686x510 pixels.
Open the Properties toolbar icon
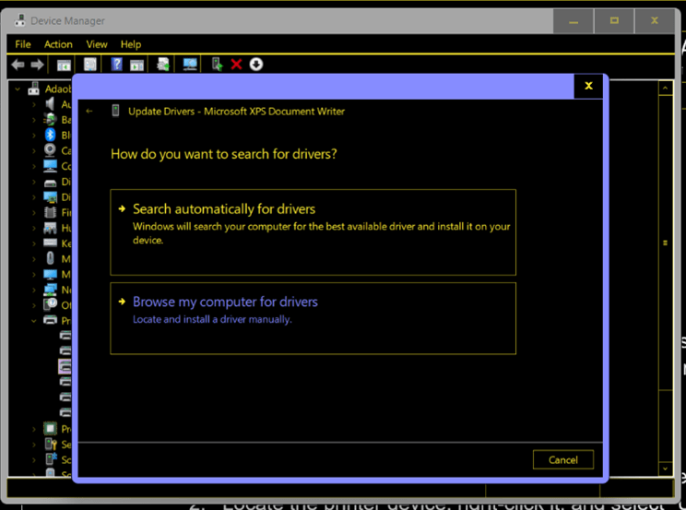[90, 65]
